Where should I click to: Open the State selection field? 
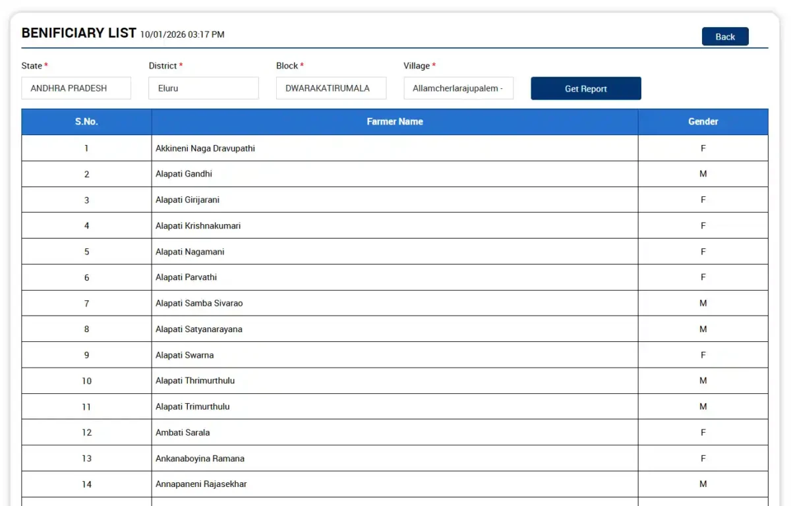(x=76, y=87)
